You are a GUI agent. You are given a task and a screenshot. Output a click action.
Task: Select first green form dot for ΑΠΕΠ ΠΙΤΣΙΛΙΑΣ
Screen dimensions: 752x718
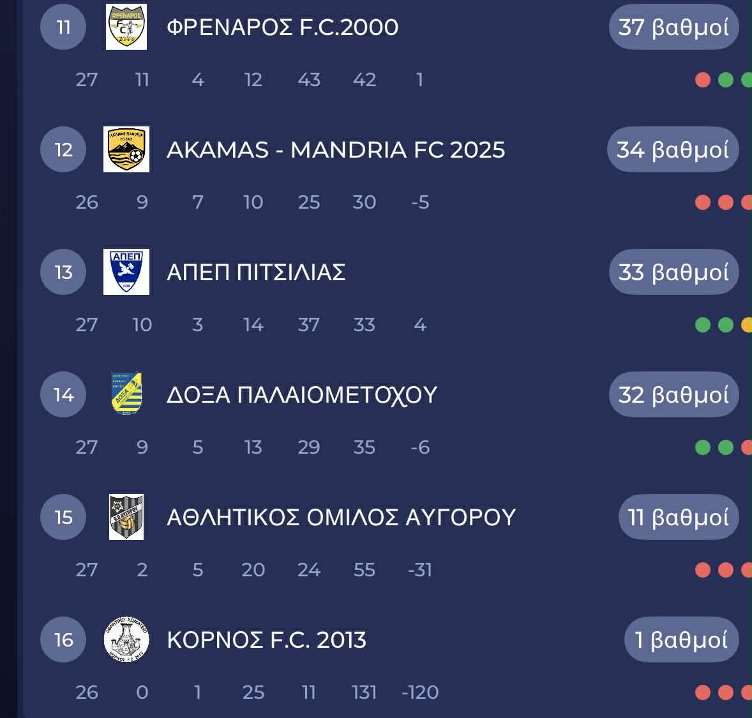703,325
